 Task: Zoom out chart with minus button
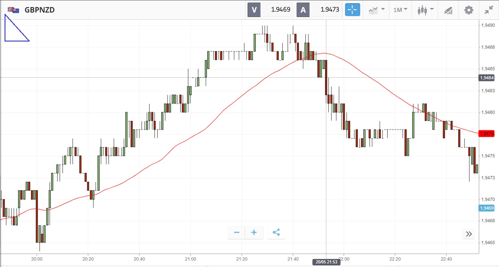[x=237, y=233]
